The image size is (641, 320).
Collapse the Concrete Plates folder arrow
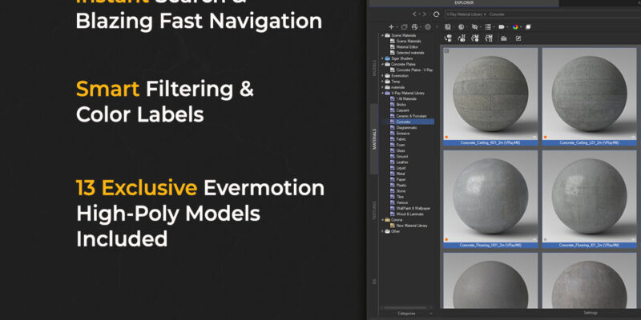click(x=383, y=64)
